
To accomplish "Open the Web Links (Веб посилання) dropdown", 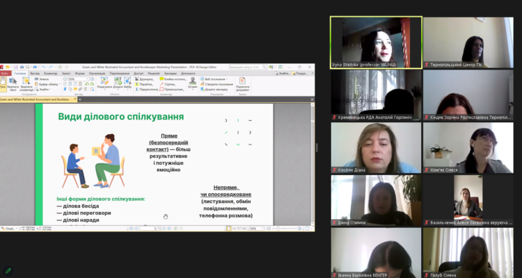I will (214, 79).
